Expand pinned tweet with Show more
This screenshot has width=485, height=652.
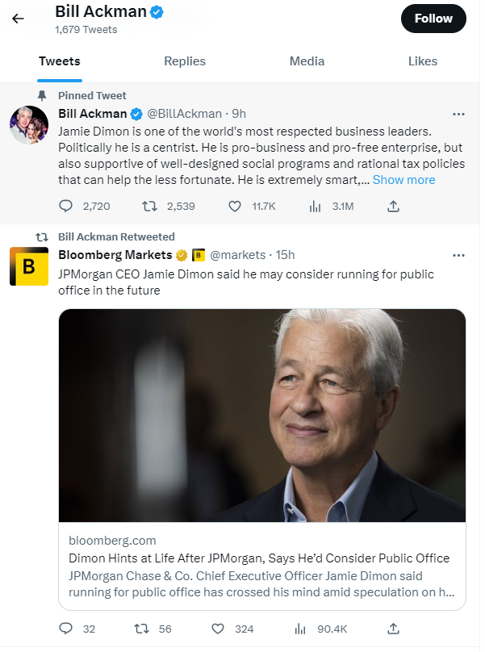403,180
